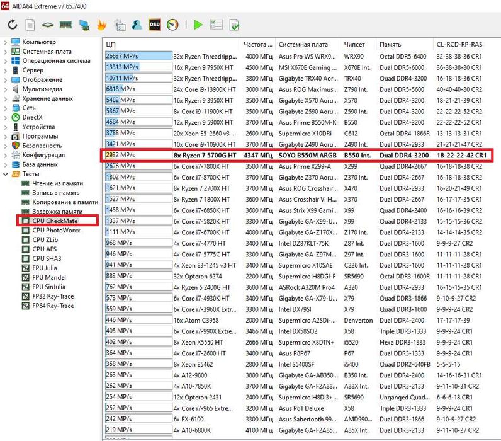This screenshot has height=441, width=501.
Task: Open the Задержка памяти test
Action: click(x=57, y=212)
